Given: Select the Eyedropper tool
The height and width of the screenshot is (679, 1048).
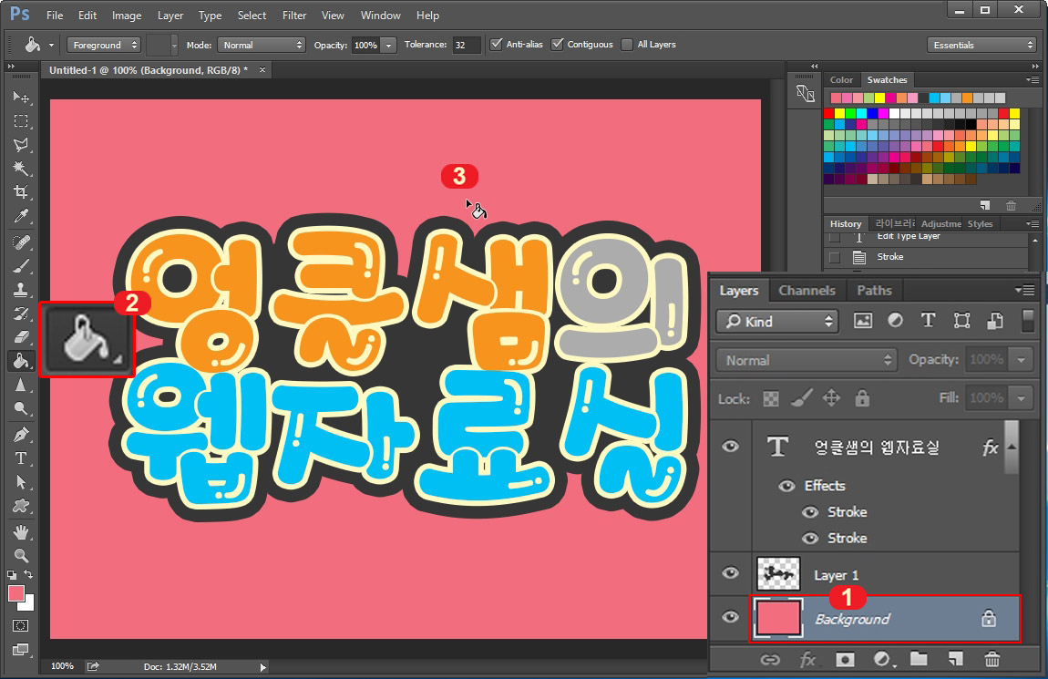Looking at the screenshot, I should pyautogui.click(x=21, y=217).
